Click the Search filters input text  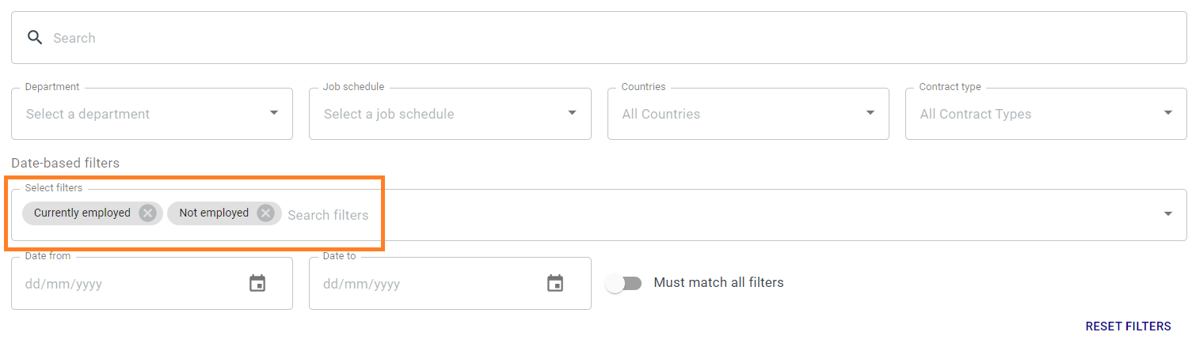click(328, 215)
